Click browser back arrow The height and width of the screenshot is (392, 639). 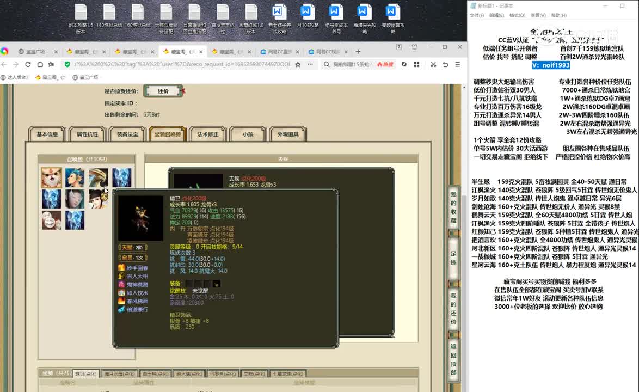click(x=4, y=64)
